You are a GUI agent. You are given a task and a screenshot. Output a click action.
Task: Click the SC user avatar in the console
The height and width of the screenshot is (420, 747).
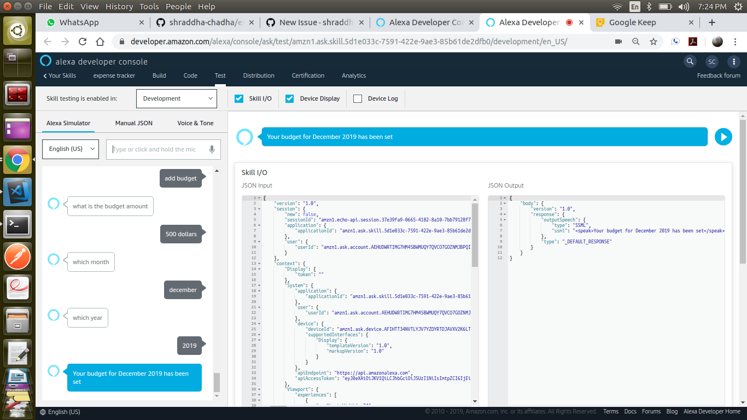711,62
